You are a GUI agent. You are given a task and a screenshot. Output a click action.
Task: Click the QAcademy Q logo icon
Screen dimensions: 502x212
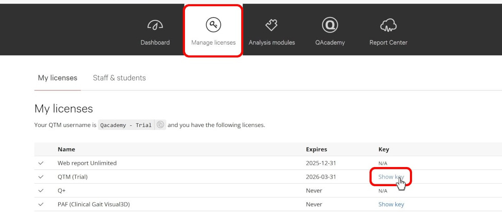pyautogui.click(x=330, y=25)
